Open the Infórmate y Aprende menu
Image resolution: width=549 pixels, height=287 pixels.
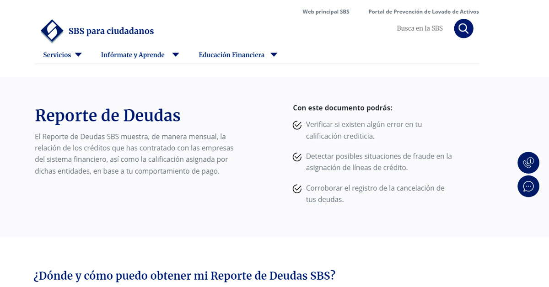tap(133, 55)
